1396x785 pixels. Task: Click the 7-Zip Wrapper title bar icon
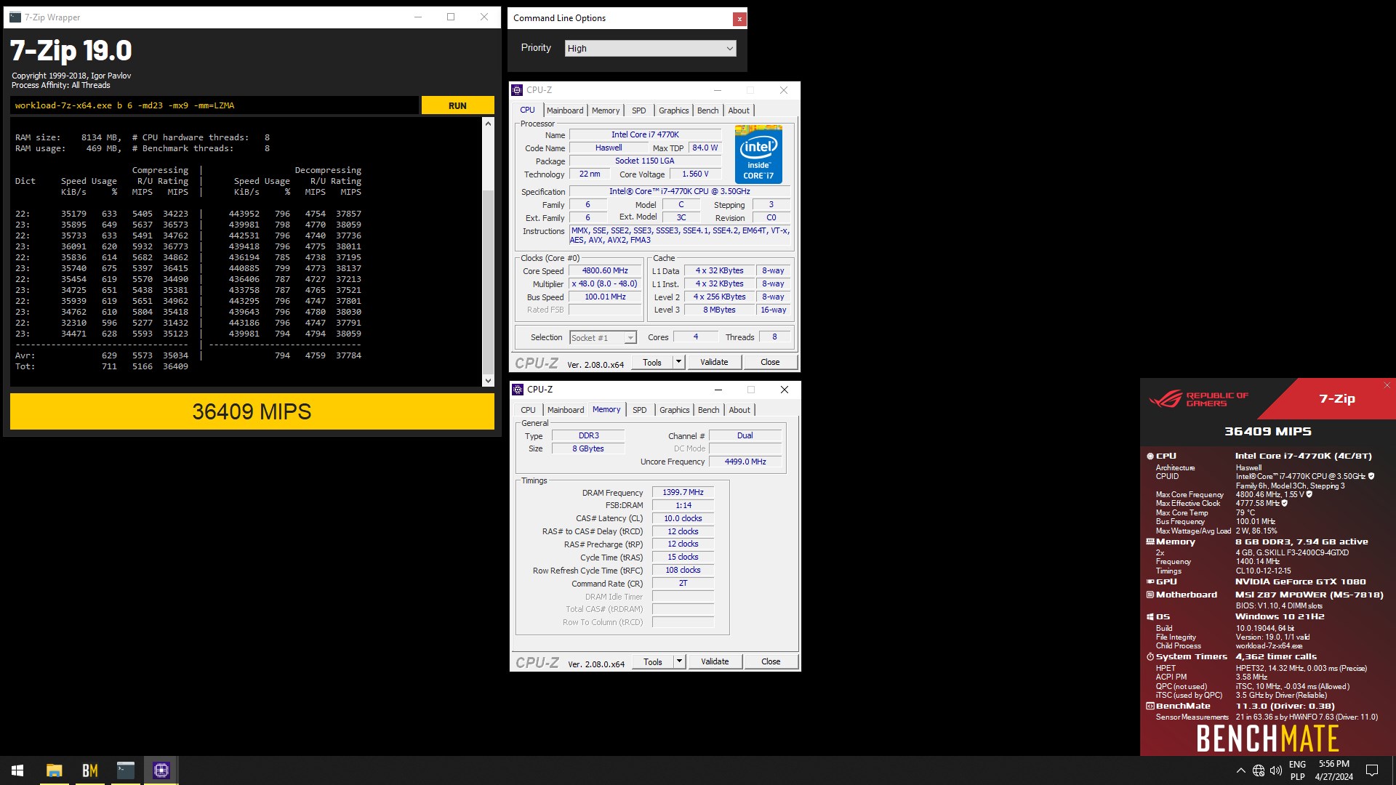tap(15, 17)
